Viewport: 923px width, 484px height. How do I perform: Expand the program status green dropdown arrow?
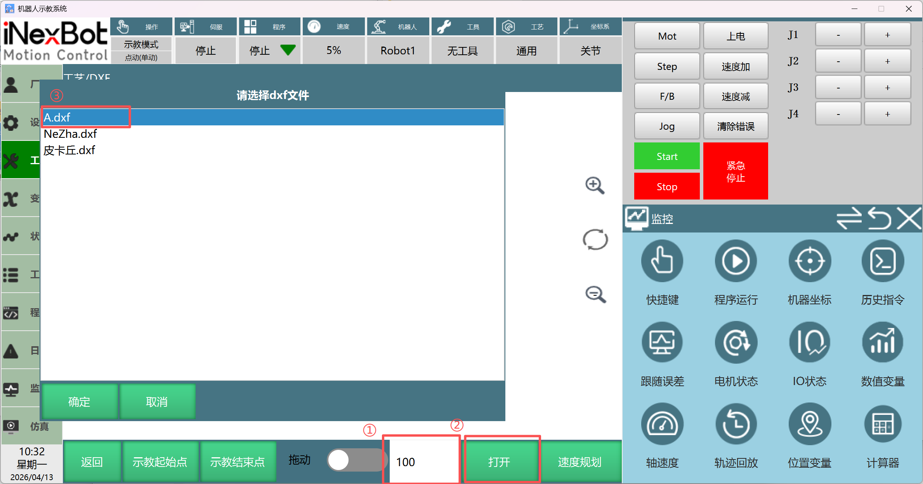coord(288,50)
